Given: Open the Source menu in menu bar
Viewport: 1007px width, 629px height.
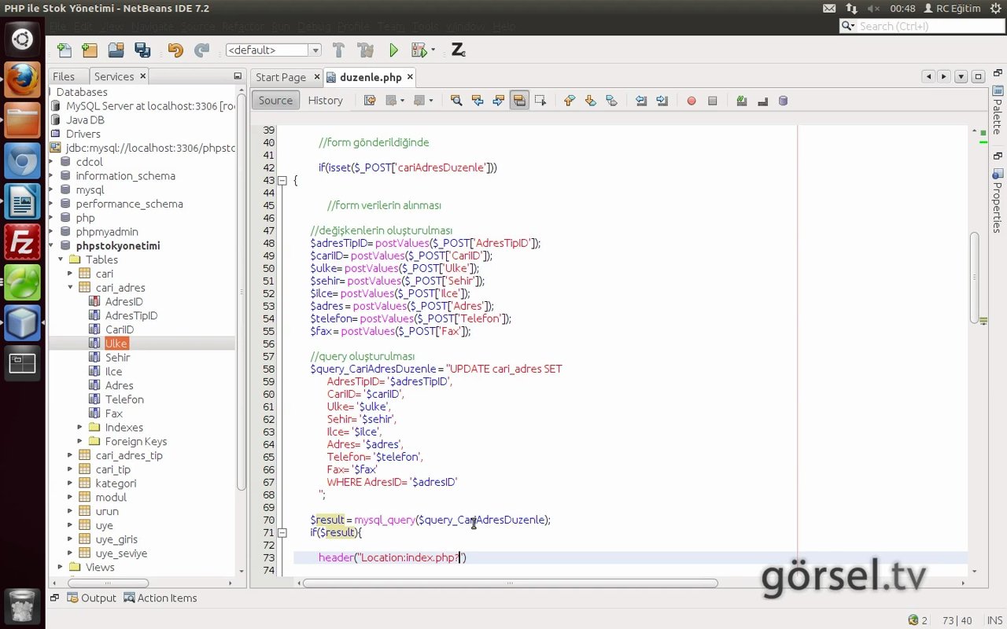Looking at the screenshot, I should point(197,26).
